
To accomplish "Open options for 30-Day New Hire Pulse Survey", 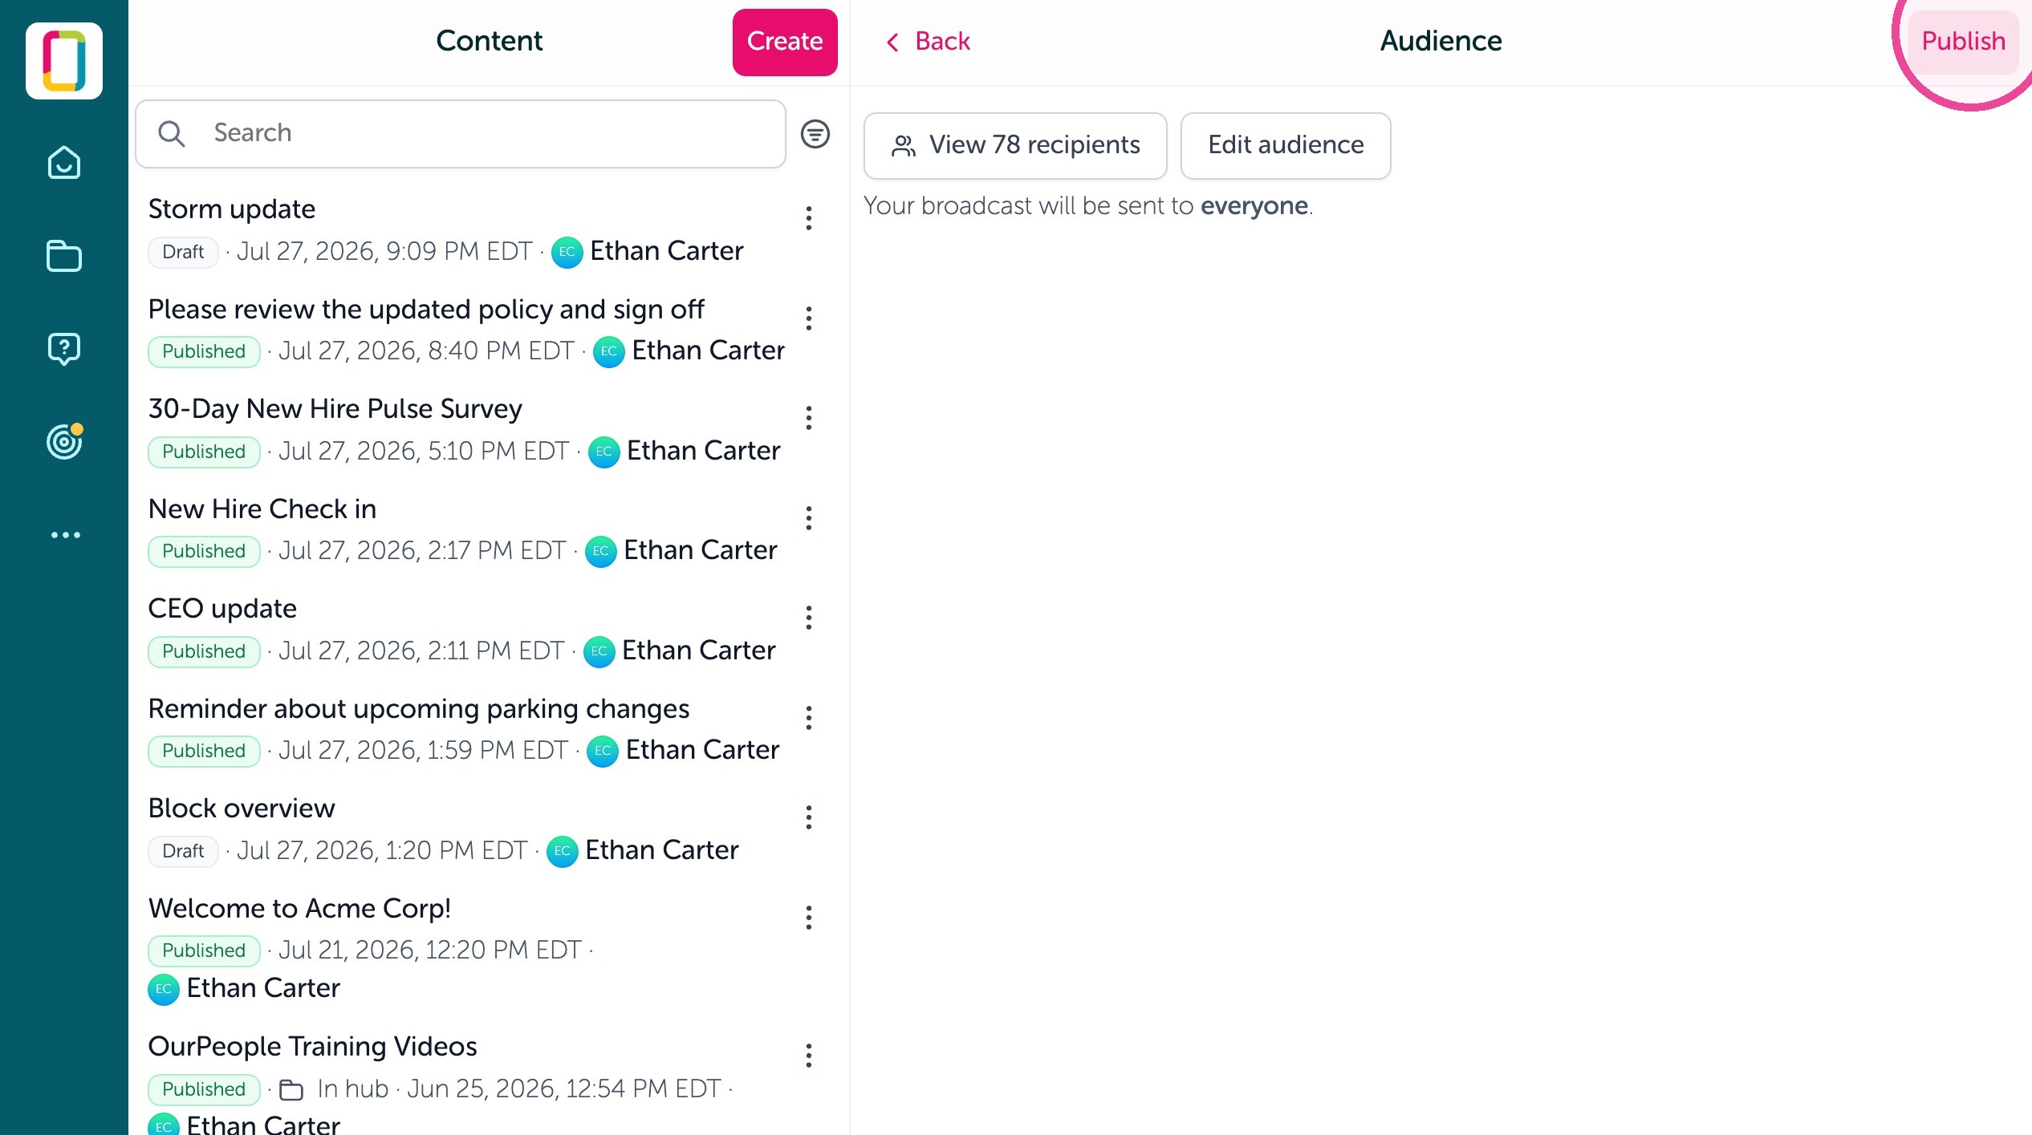I will [x=808, y=418].
